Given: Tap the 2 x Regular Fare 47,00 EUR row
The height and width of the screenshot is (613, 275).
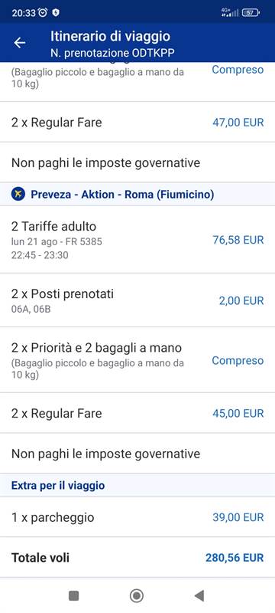Looking at the screenshot, I should coord(137,123).
